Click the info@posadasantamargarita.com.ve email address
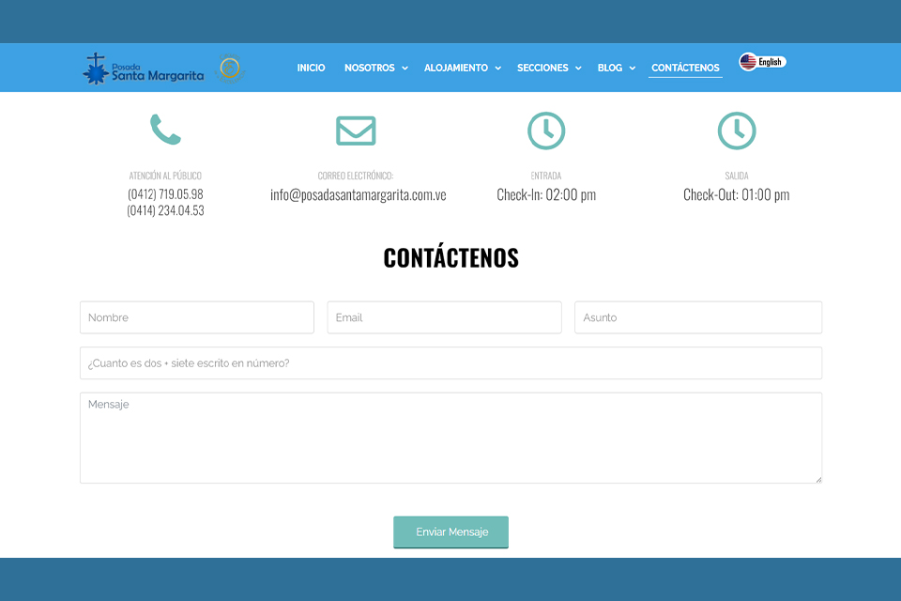Screen dimensions: 901x601 tap(358, 195)
